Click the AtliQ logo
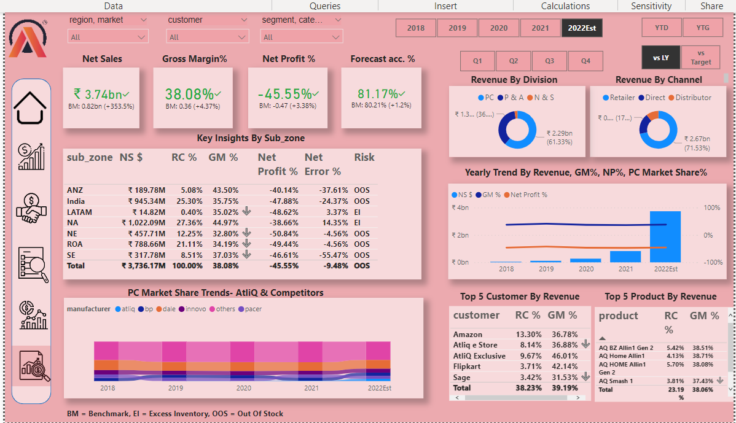 pos(28,39)
